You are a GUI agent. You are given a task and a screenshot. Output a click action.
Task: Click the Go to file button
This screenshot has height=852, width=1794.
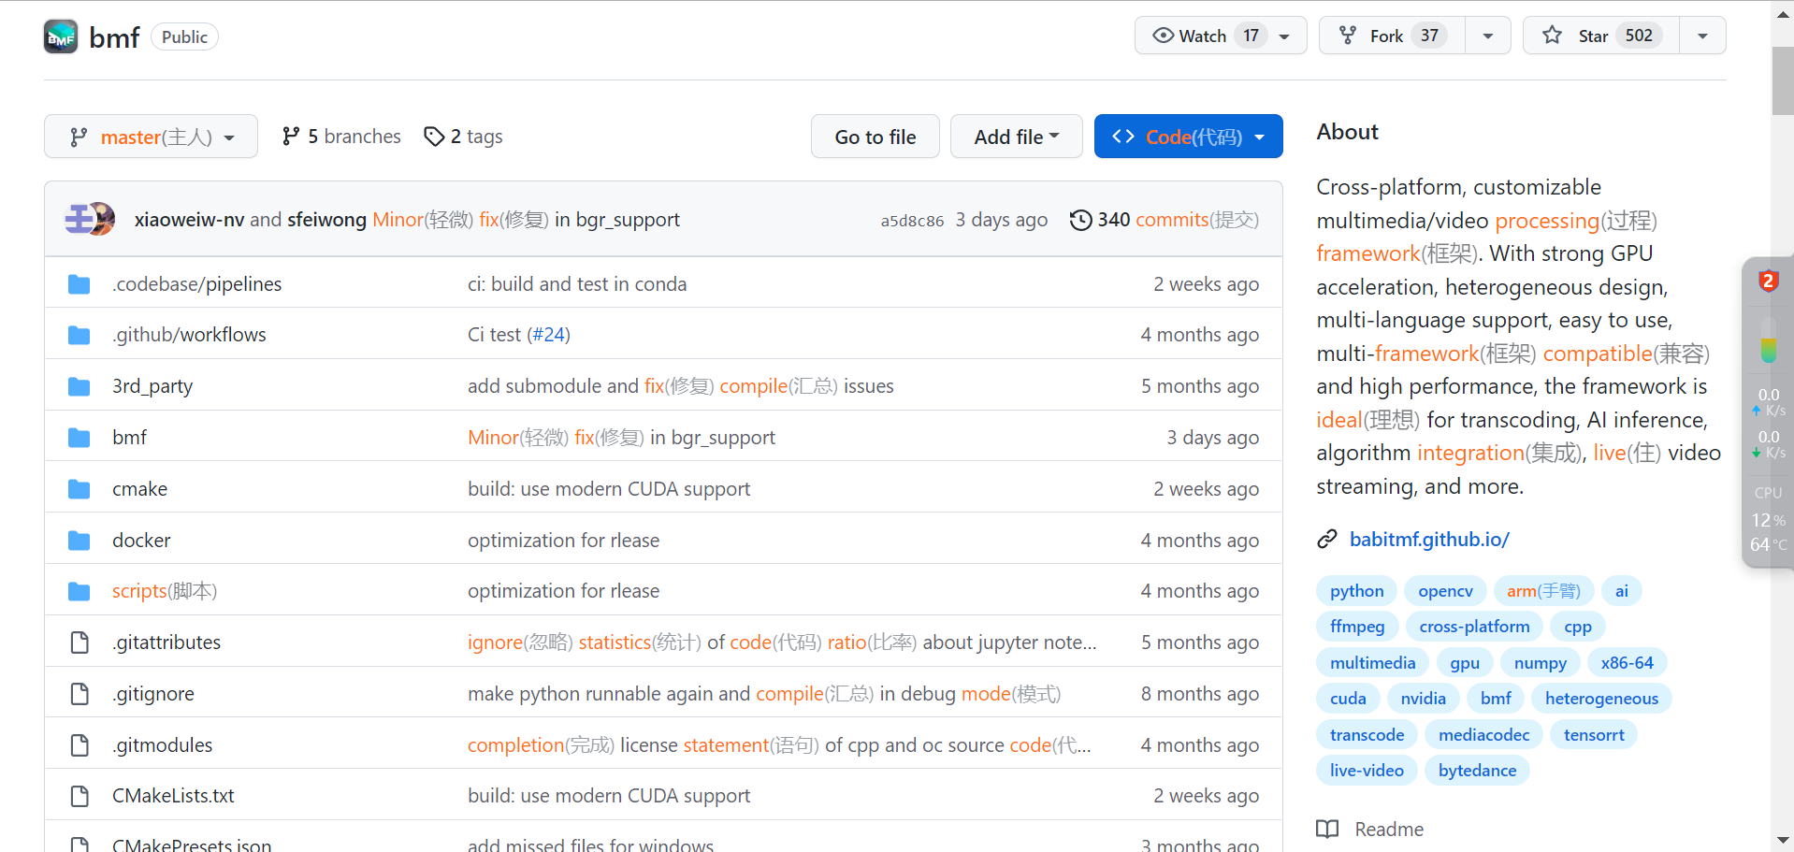tap(875, 137)
